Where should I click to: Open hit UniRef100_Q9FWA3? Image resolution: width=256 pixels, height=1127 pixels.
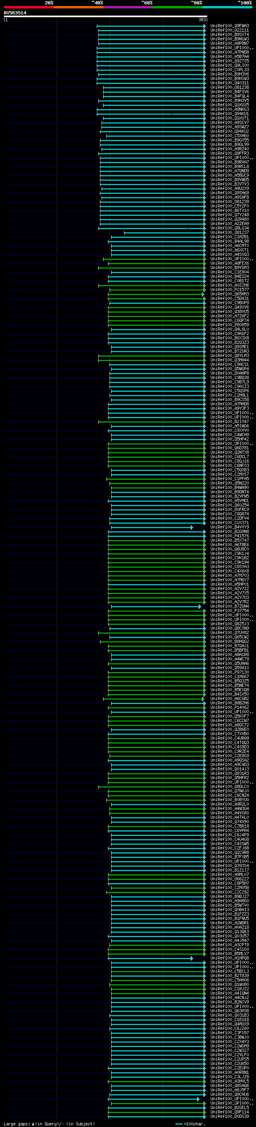pyautogui.click(x=230, y=26)
